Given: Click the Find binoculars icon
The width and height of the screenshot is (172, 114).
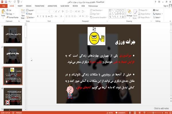Looking at the screenshot, I should [x=154, y=10].
